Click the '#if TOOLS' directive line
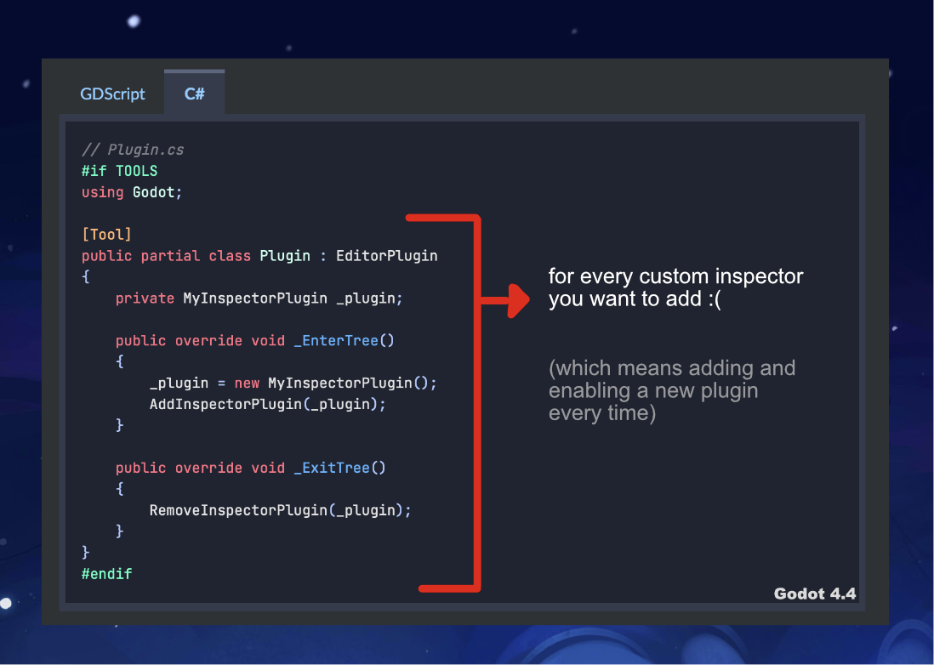Image resolution: width=934 pixels, height=665 pixels. click(120, 172)
